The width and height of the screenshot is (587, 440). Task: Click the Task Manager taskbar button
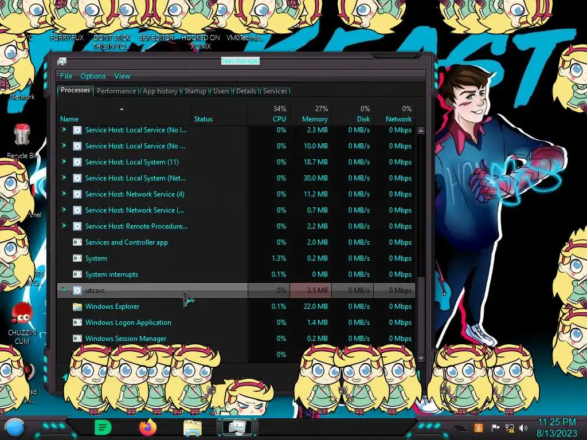coord(237,427)
